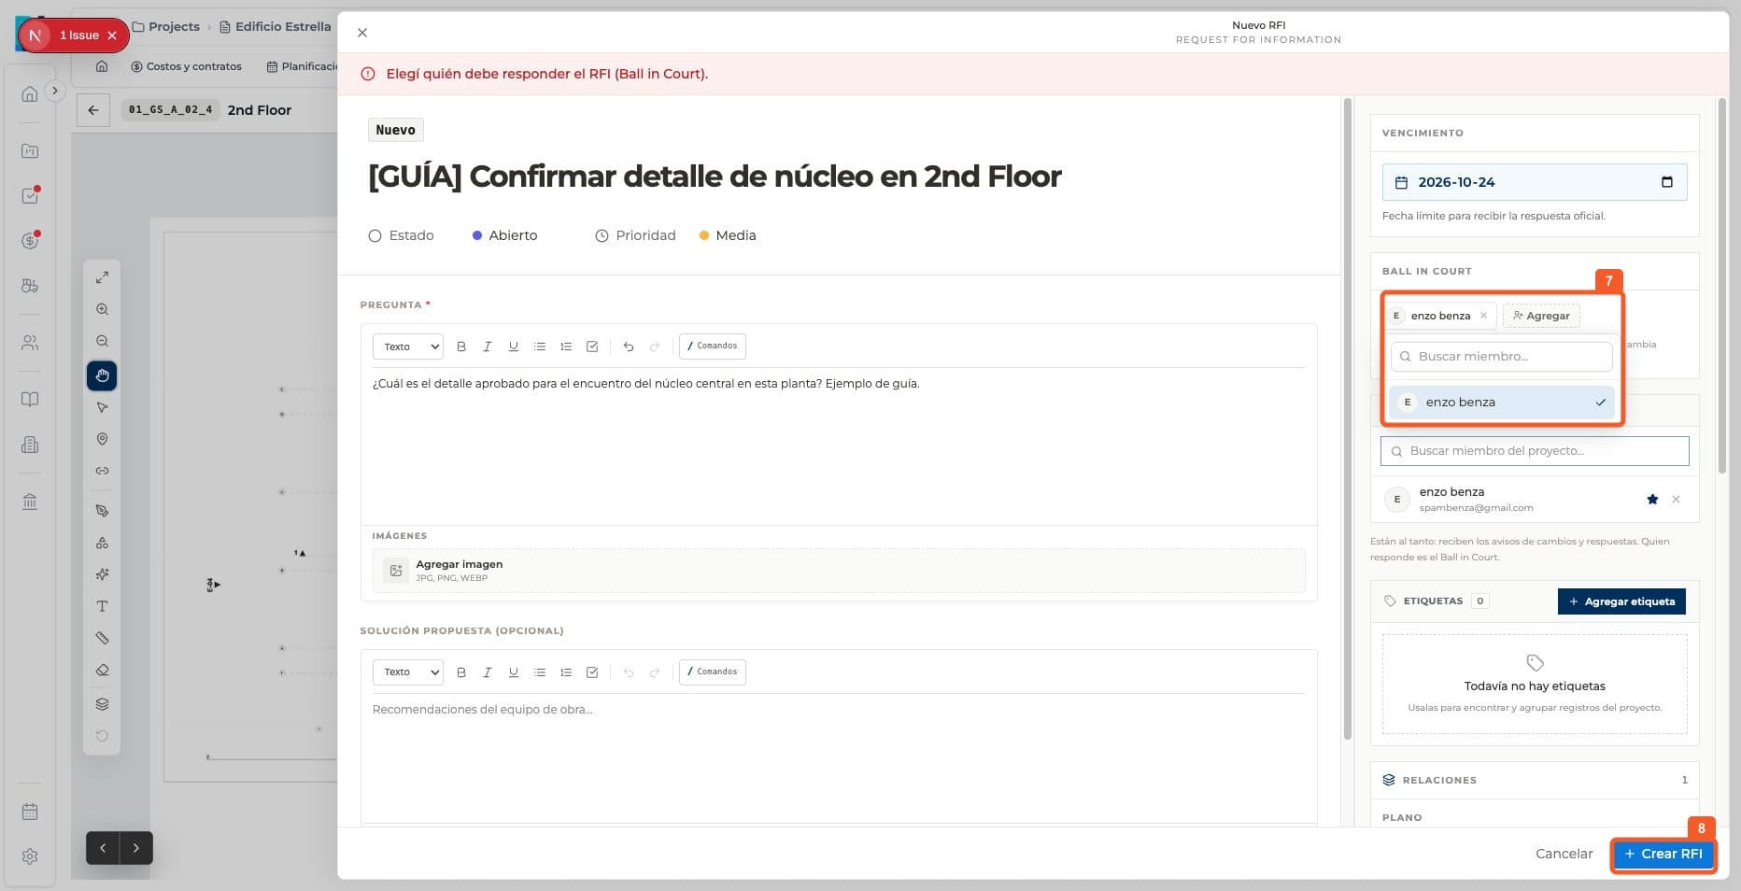Go to next sheet with right arrow
This screenshot has width=1741, height=891.
[x=136, y=848]
